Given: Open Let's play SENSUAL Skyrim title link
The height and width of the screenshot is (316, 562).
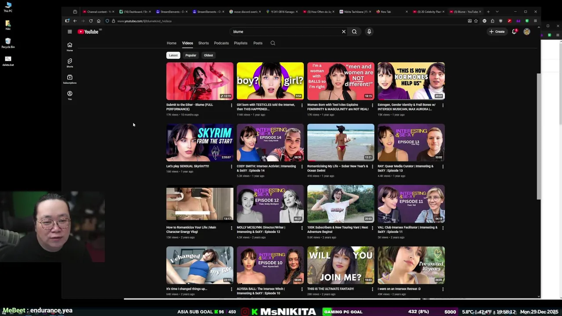Looking at the screenshot, I should pyautogui.click(x=187, y=166).
